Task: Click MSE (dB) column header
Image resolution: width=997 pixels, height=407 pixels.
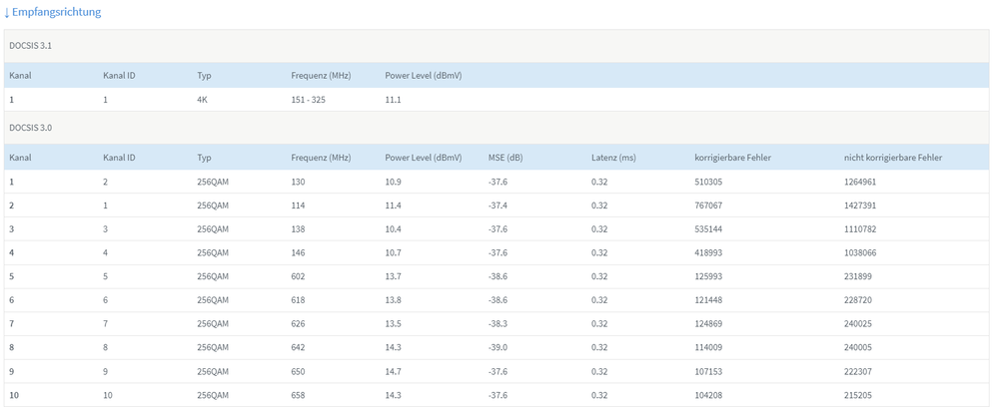Action: pos(505,158)
